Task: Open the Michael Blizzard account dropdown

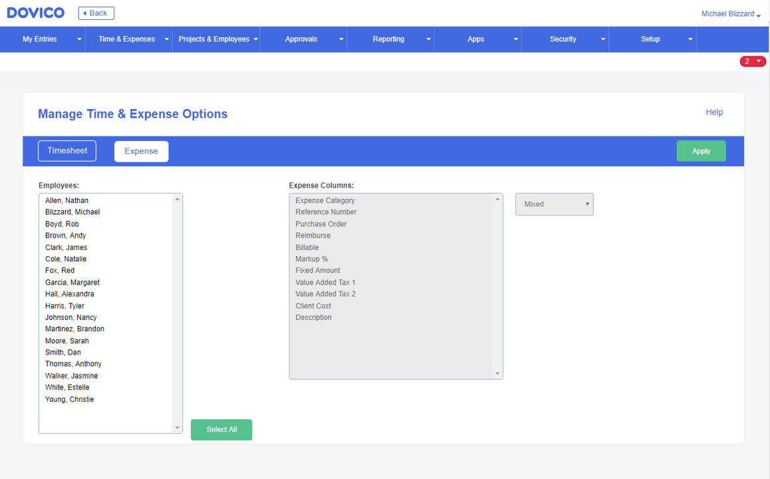Action: (x=730, y=13)
